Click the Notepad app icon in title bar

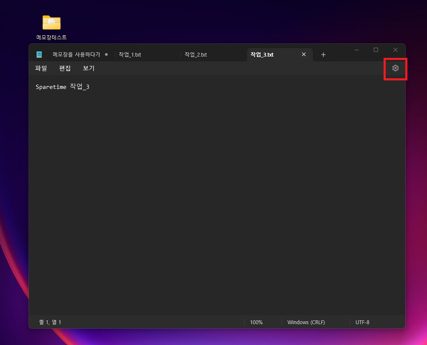click(39, 54)
